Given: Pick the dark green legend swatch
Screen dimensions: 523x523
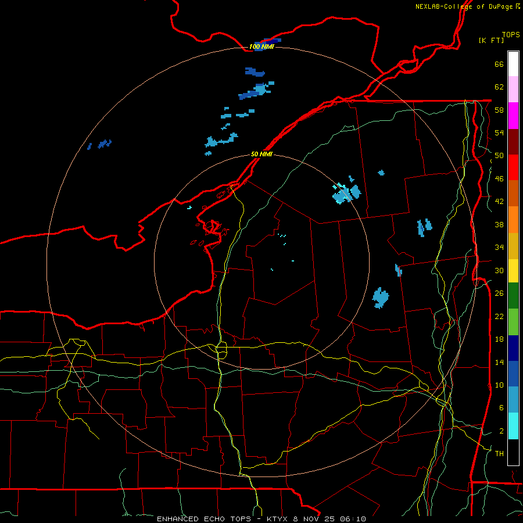Looking at the screenshot, I should click(x=513, y=296).
